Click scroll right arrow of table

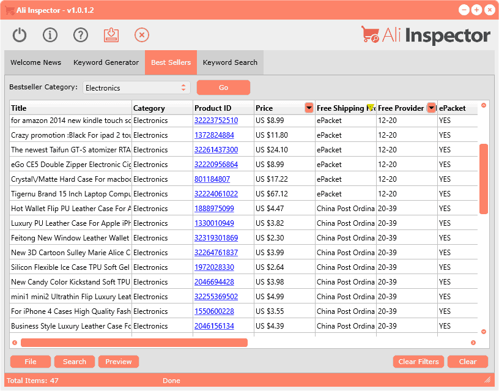[x=473, y=343]
